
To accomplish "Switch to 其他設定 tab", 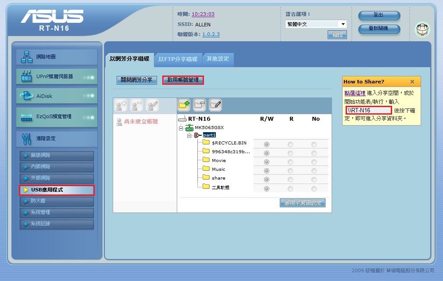I will 218,59.
